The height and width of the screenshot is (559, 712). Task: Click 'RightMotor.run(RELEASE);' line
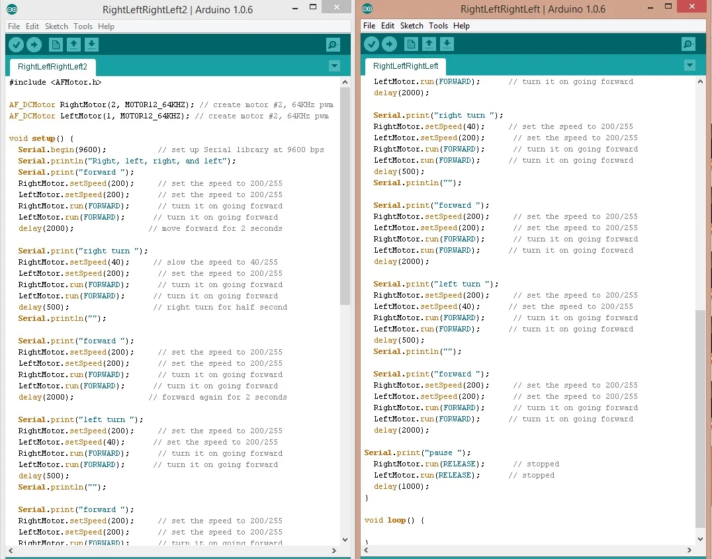(429, 464)
